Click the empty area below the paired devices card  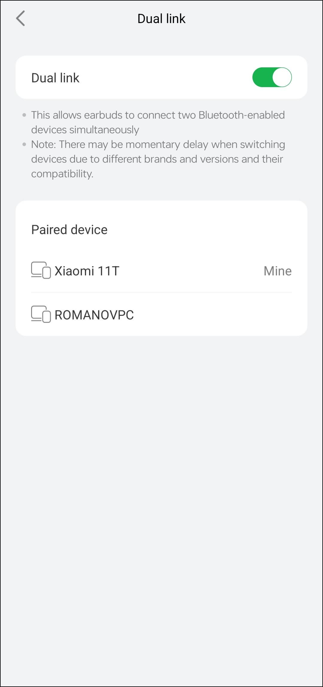click(x=161, y=479)
